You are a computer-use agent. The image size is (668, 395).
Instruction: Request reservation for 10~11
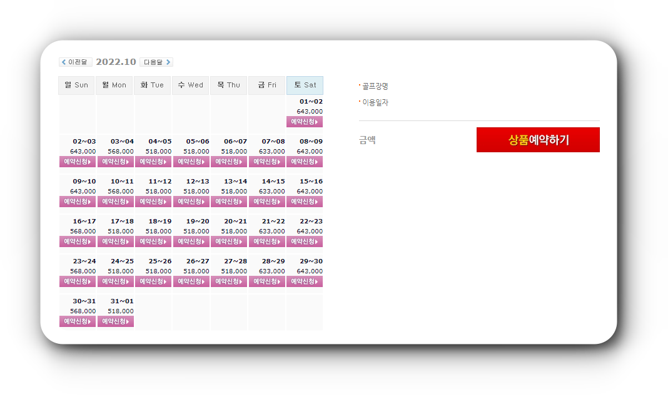(x=116, y=202)
